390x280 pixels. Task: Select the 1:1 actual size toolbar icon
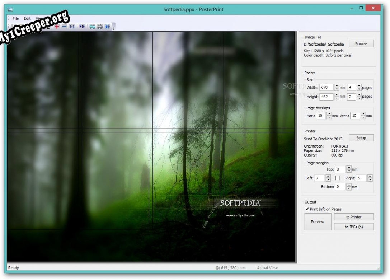coord(72,27)
